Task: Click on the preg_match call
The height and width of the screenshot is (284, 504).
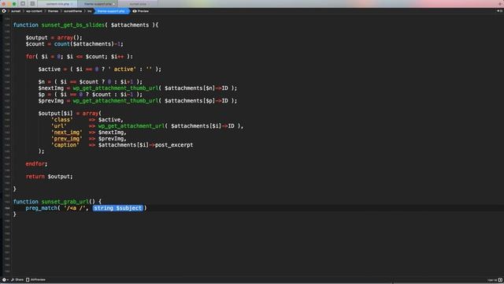Action: (42, 208)
